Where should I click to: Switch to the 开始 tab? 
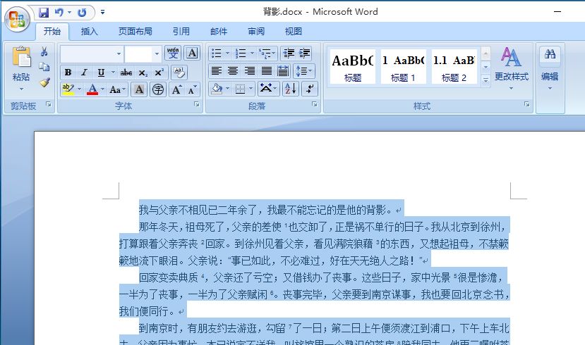(52, 31)
